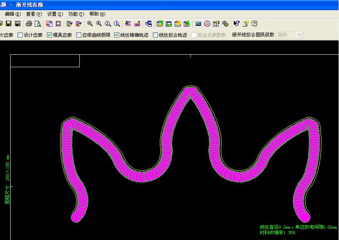Enable the 设计齿廓 checkbox
Screen dimensions: 339x240
[20, 35]
